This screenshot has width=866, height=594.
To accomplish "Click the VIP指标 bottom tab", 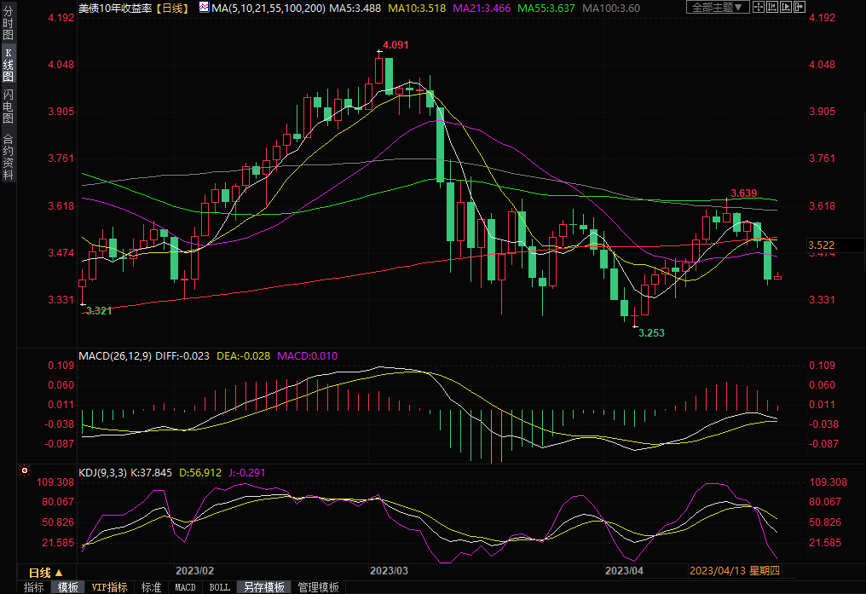I will tap(109, 587).
